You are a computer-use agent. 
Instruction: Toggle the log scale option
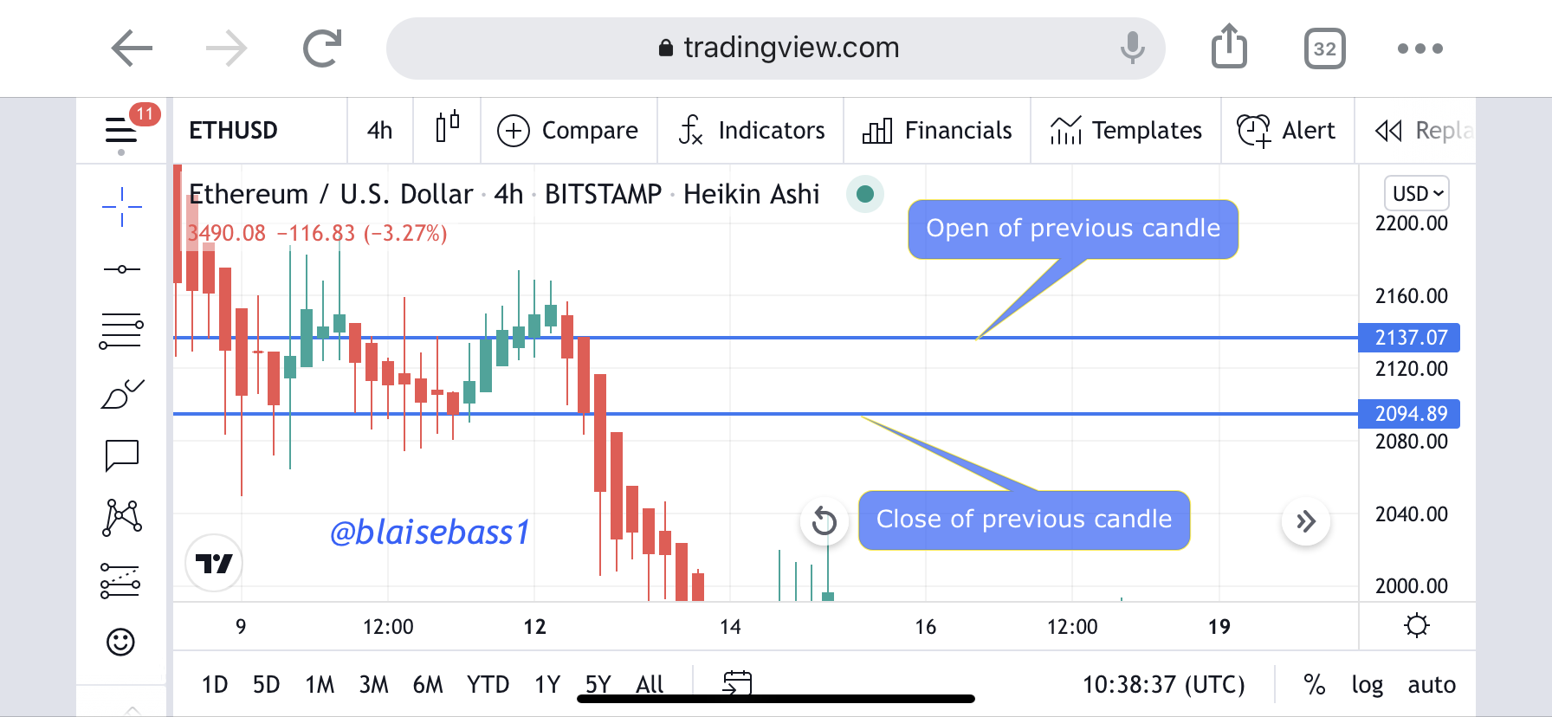[1367, 685]
